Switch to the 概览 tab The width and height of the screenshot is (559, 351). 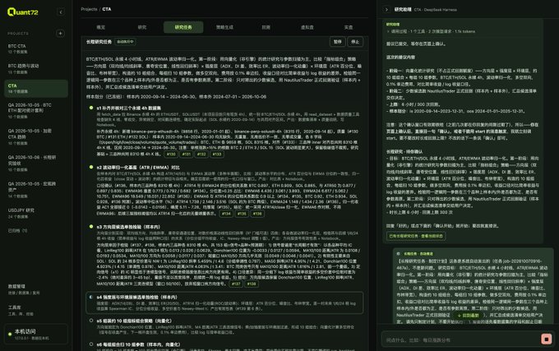[101, 27]
